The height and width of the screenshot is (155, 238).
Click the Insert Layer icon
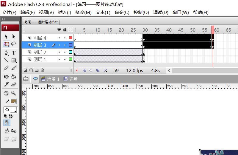click(x=25, y=70)
